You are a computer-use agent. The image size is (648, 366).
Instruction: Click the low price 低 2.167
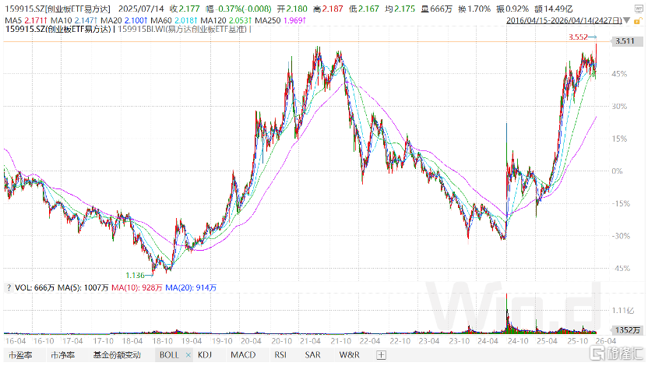coord(364,9)
